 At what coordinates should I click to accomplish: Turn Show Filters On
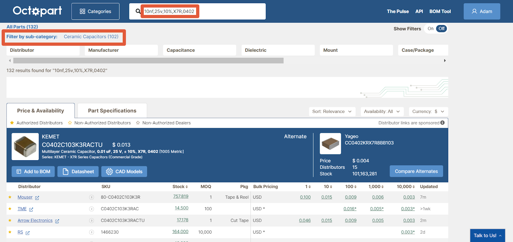pyautogui.click(x=431, y=29)
